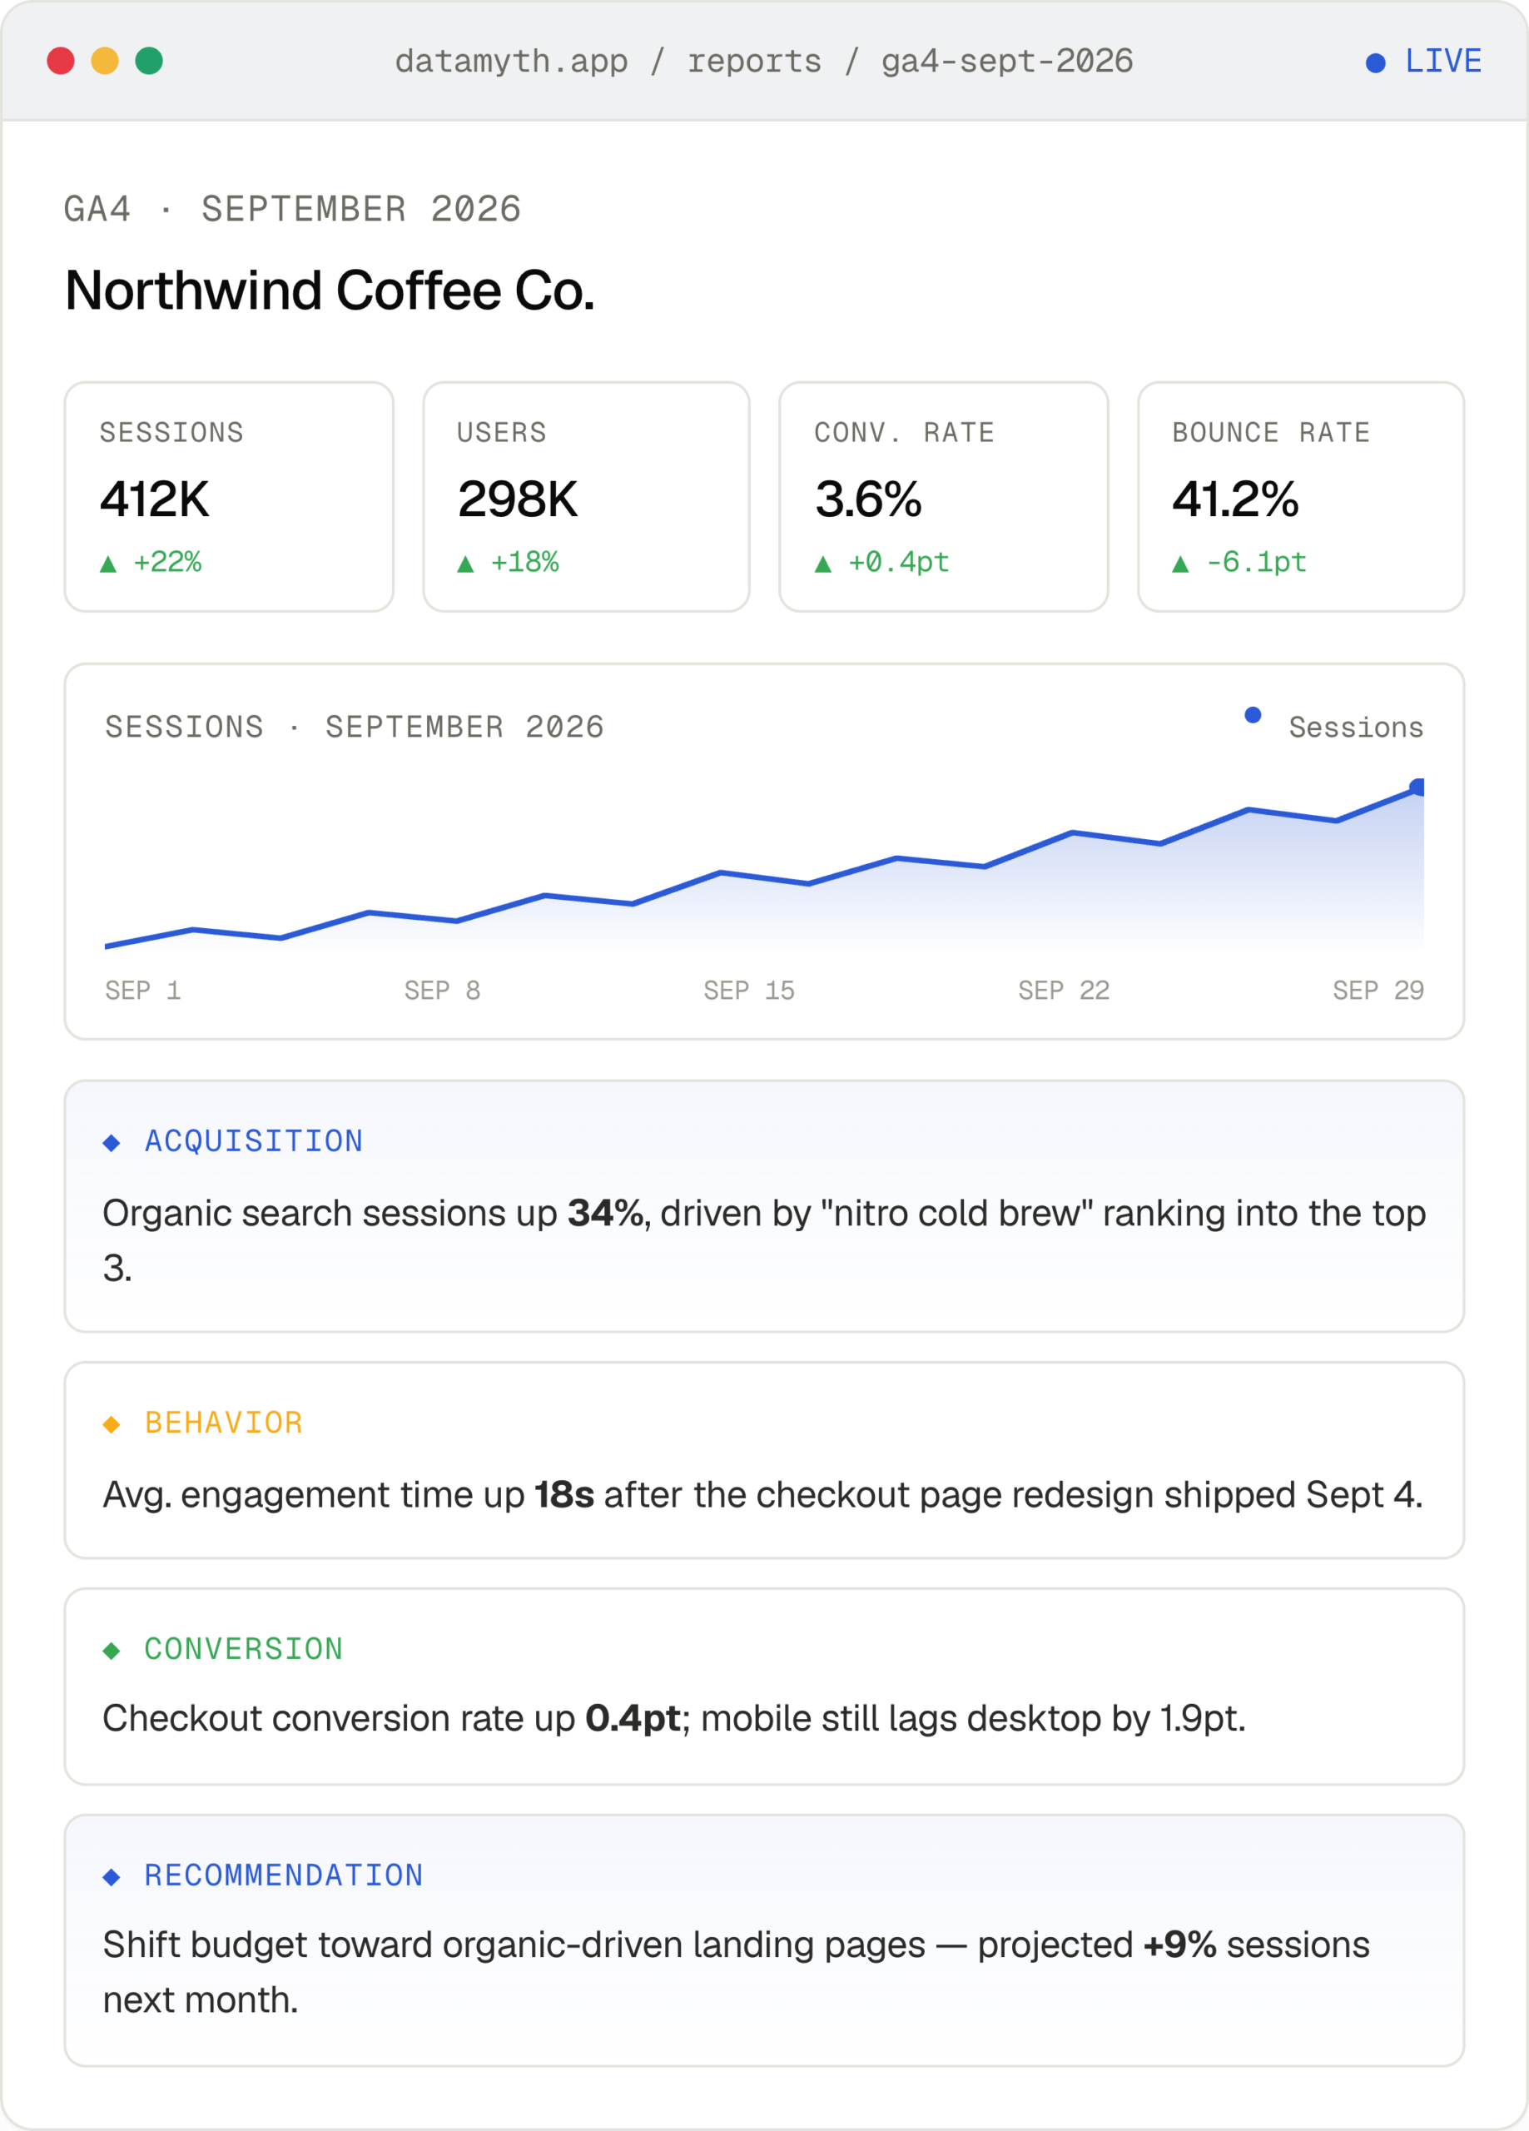Click the orange Behavior diamond icon
1529x2131 pixels.
coord(111,1424)
